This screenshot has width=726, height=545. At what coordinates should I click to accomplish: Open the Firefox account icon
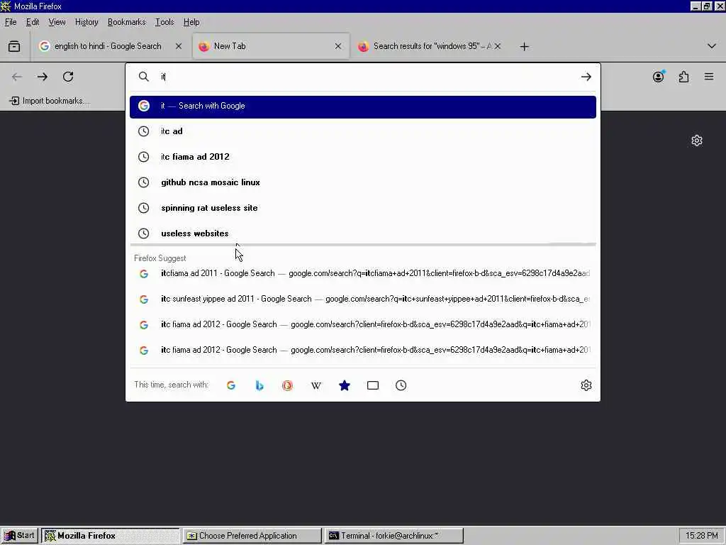click(x=659, y=77)
